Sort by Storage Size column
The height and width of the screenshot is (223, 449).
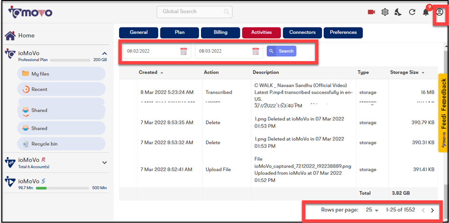click(x=404, y=72)
